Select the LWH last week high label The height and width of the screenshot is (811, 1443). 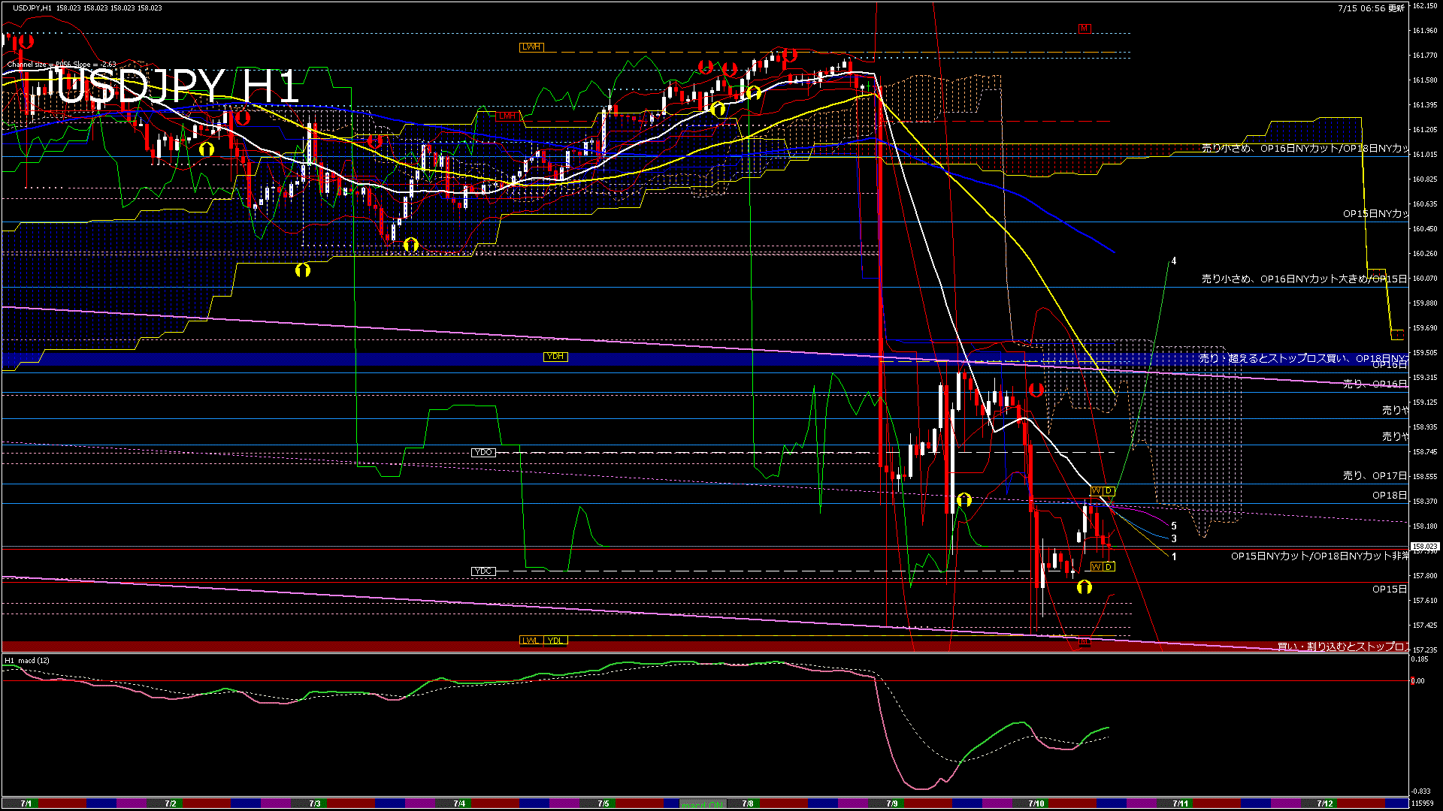tap(531, 47)
